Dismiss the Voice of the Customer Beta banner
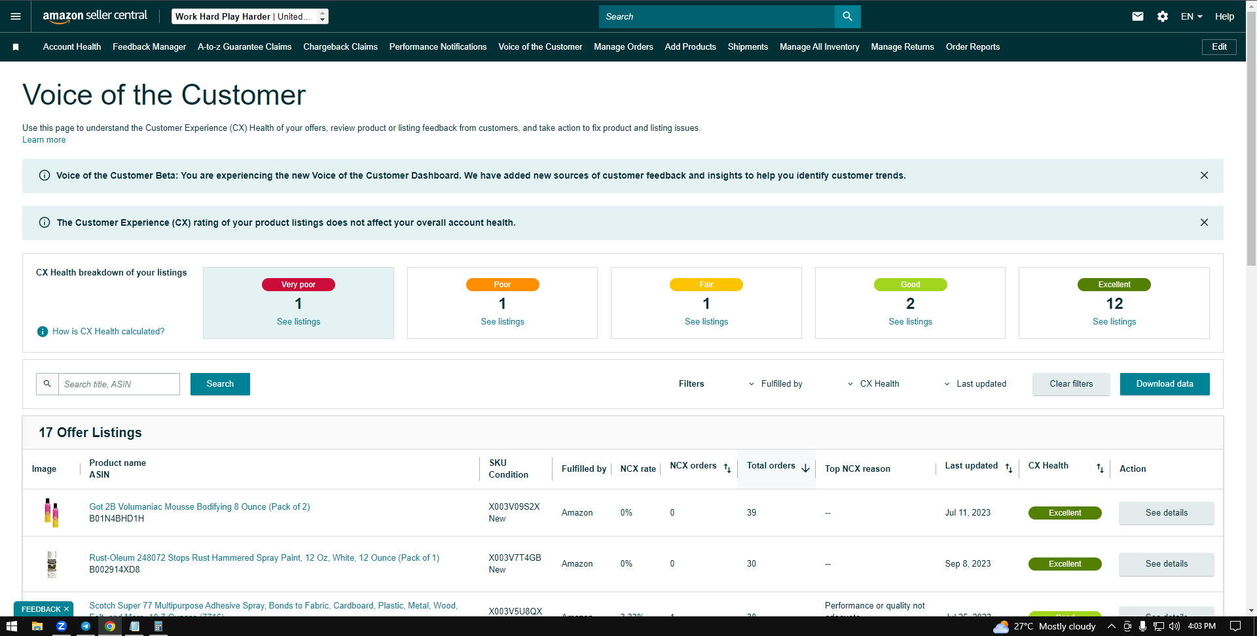The image size is (1257, 636). [x=1204, y=175]
